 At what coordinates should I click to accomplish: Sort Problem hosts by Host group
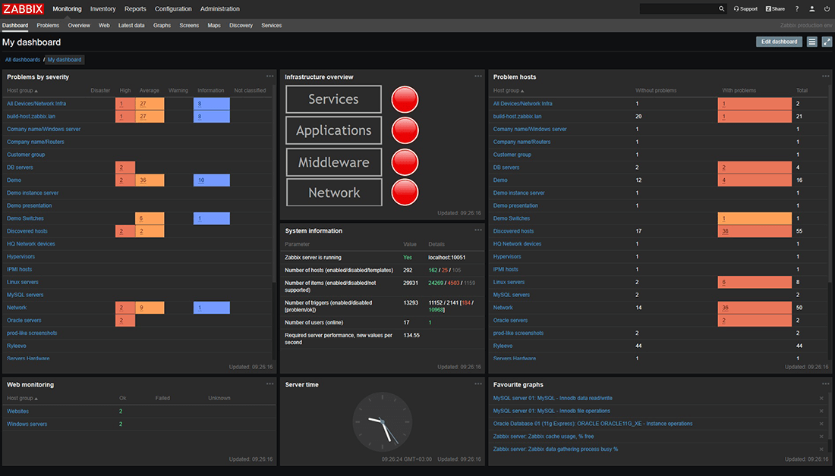tap(508, 90)
